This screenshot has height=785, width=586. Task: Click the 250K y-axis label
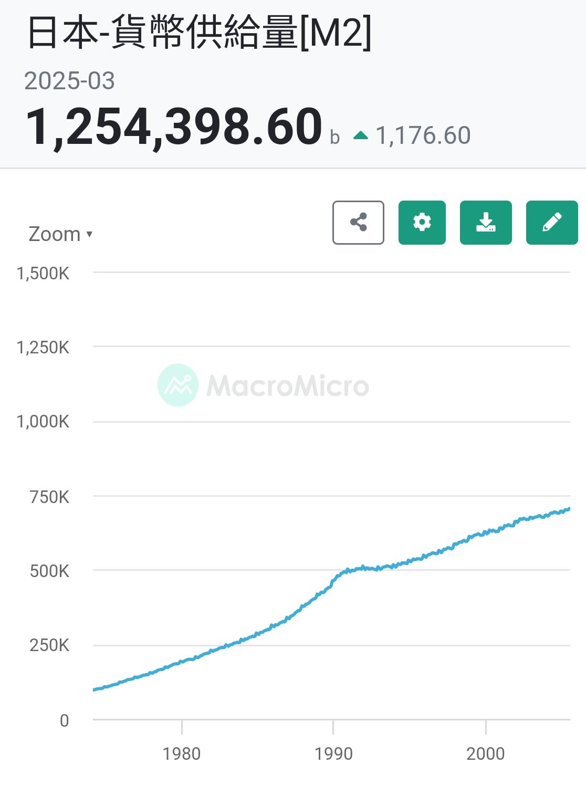coord(49,645)
